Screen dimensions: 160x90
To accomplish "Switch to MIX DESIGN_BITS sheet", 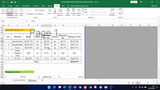I will click(19, 80).
